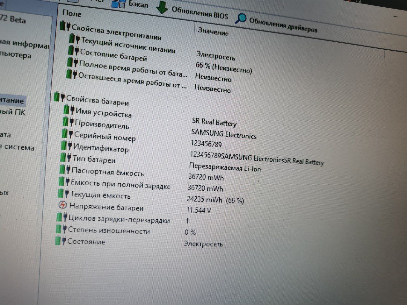Click the magnifier Обновления драйверов icon
407x305 pixels.
[241, 18]
